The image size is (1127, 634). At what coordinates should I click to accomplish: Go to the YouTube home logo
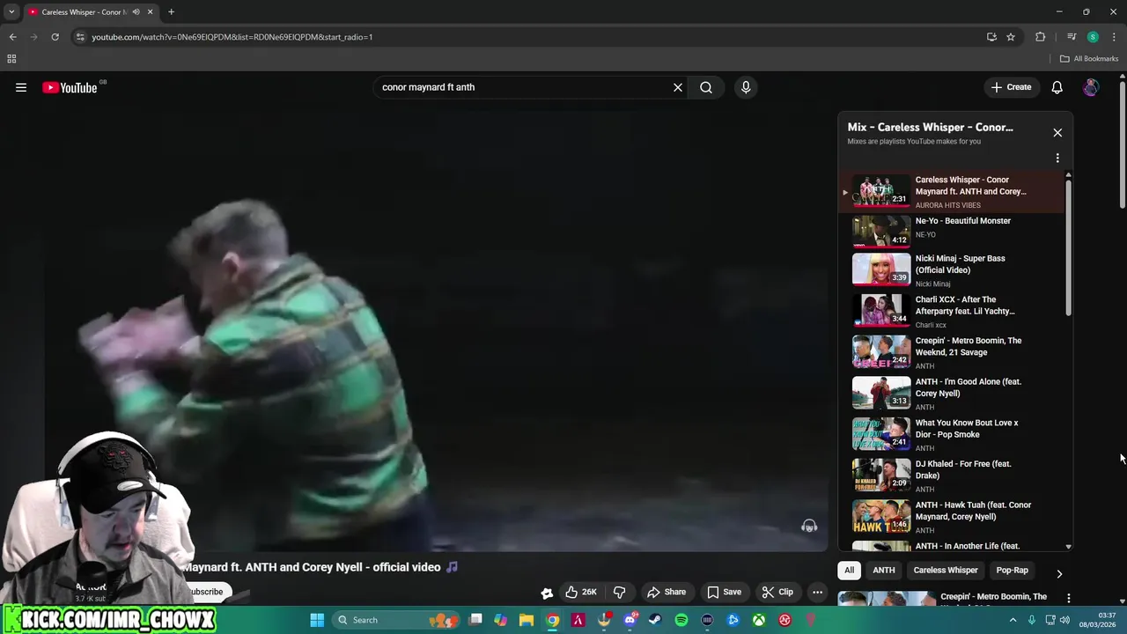click(70, 87)
